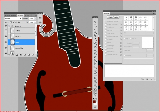Select the Brush tool in the toolbar
Screen dimensions: 160x112
[95, 46]
